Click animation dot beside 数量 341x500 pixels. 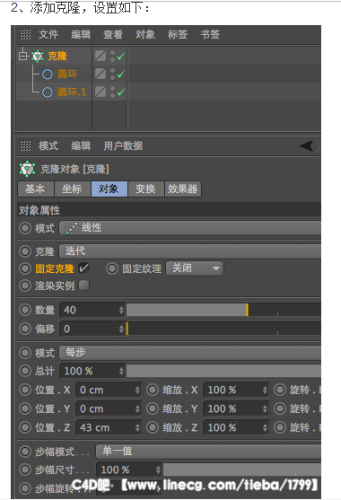25,310
